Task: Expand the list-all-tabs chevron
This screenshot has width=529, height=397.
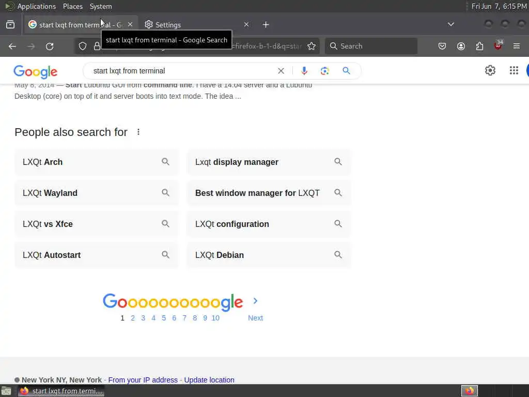Action: pos(450,24)
